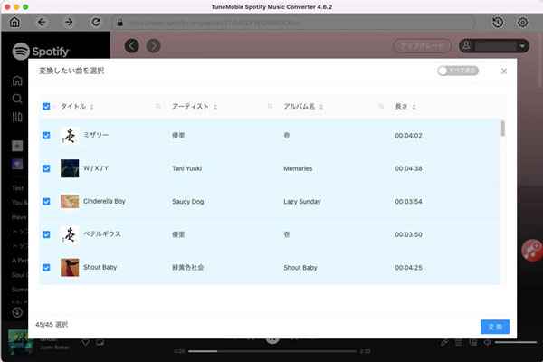543x362 pixels.
Task: Select the Tani Yuuki artist cell
Action: click(186, 168)
